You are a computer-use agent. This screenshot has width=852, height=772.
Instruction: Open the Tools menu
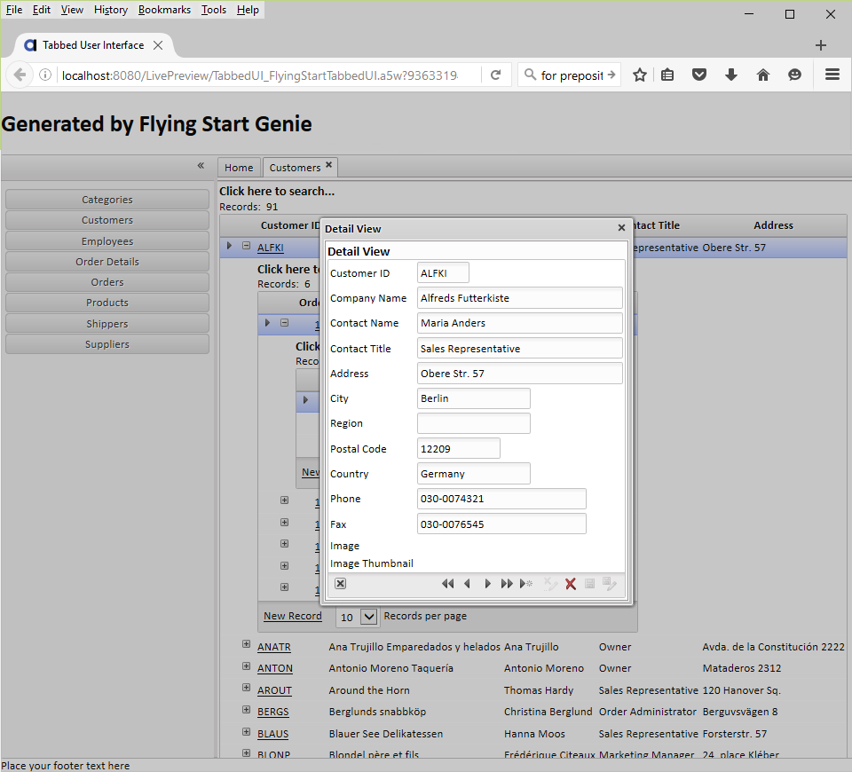tap(214, 10)
